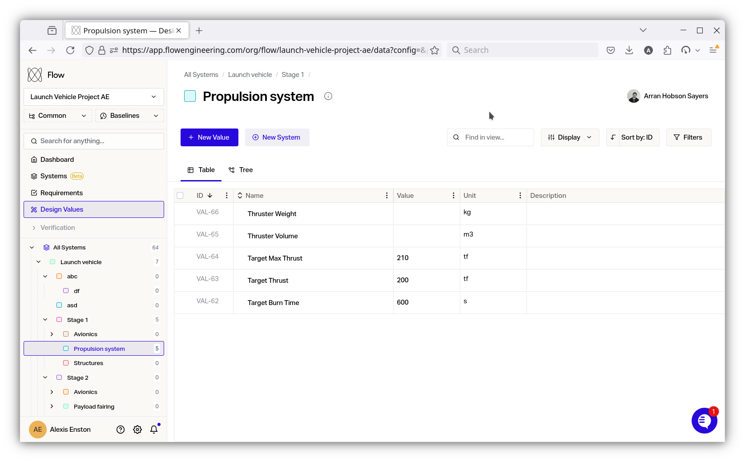Open the Pocket save icon
The height and width of the screenshot is (462, 745).
tap(611, 50)
